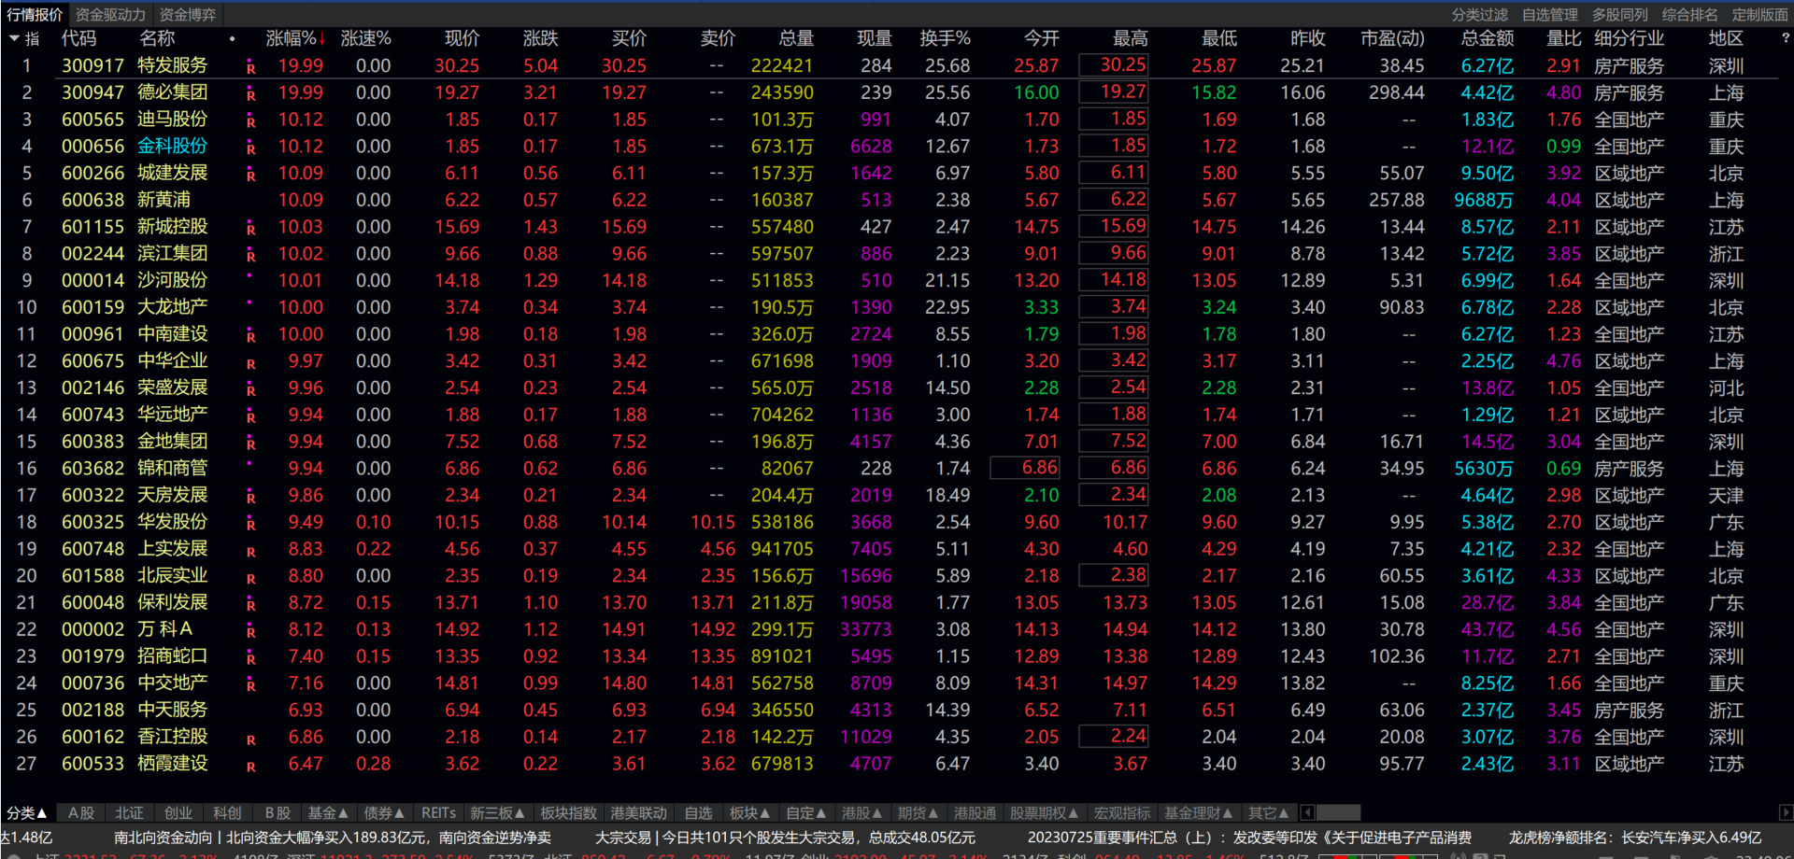Click the 细分行业 column header
This screenshot has height=859, width=1794.
[1629, 38]
